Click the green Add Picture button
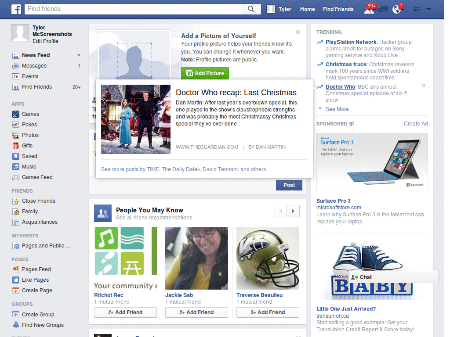450x337 pixels. 205,73
